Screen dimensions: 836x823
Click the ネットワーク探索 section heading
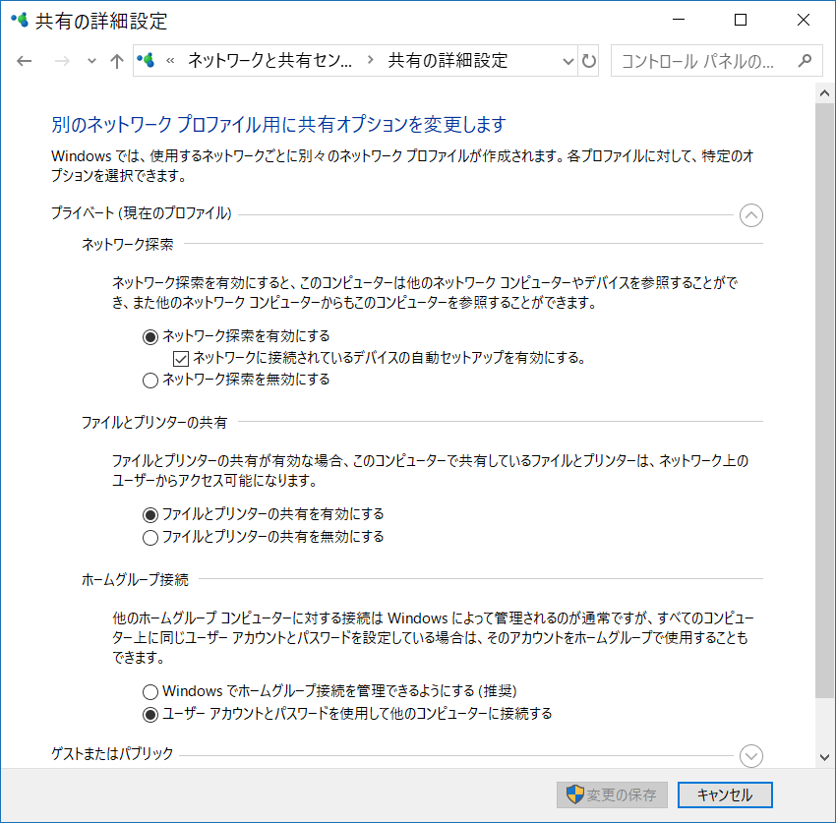128,244
